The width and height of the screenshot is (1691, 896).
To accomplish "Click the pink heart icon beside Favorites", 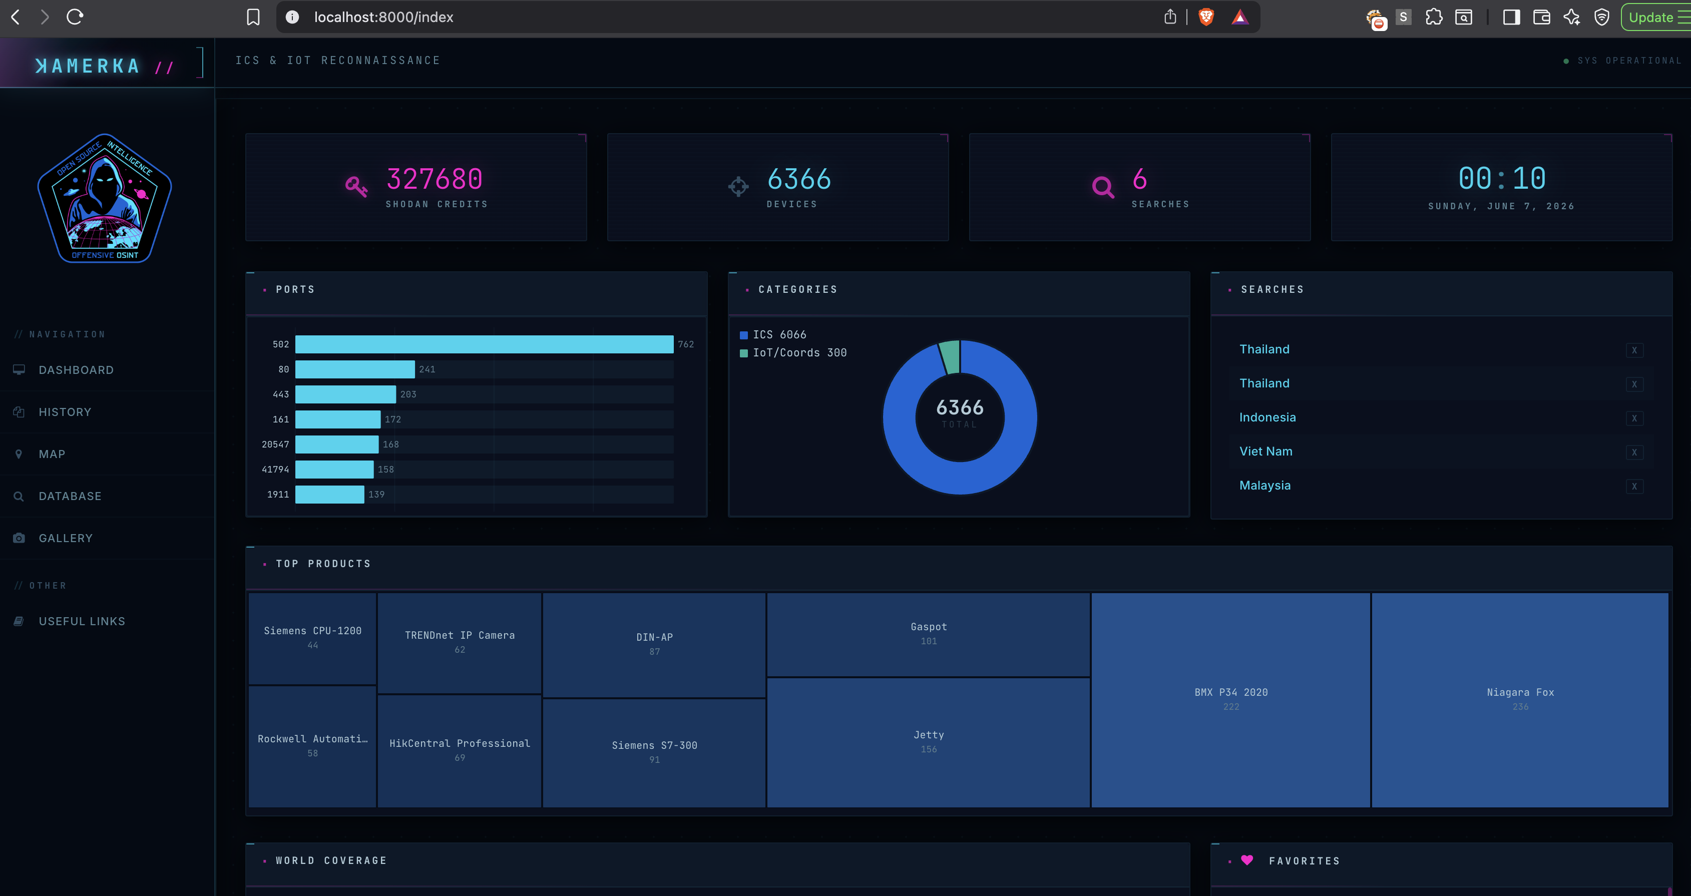I will (x=1247, y=860).
